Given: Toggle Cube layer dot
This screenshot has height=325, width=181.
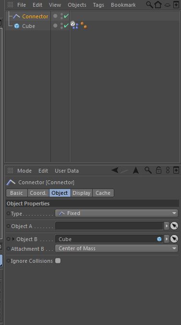Looking at the screenshot, I should (55, 26).
